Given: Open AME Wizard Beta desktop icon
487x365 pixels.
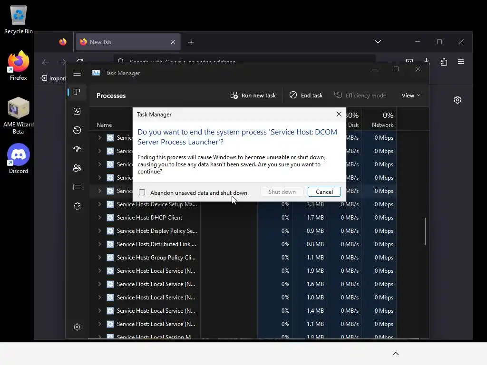Looking at the screenshot, I should [19, 115].
